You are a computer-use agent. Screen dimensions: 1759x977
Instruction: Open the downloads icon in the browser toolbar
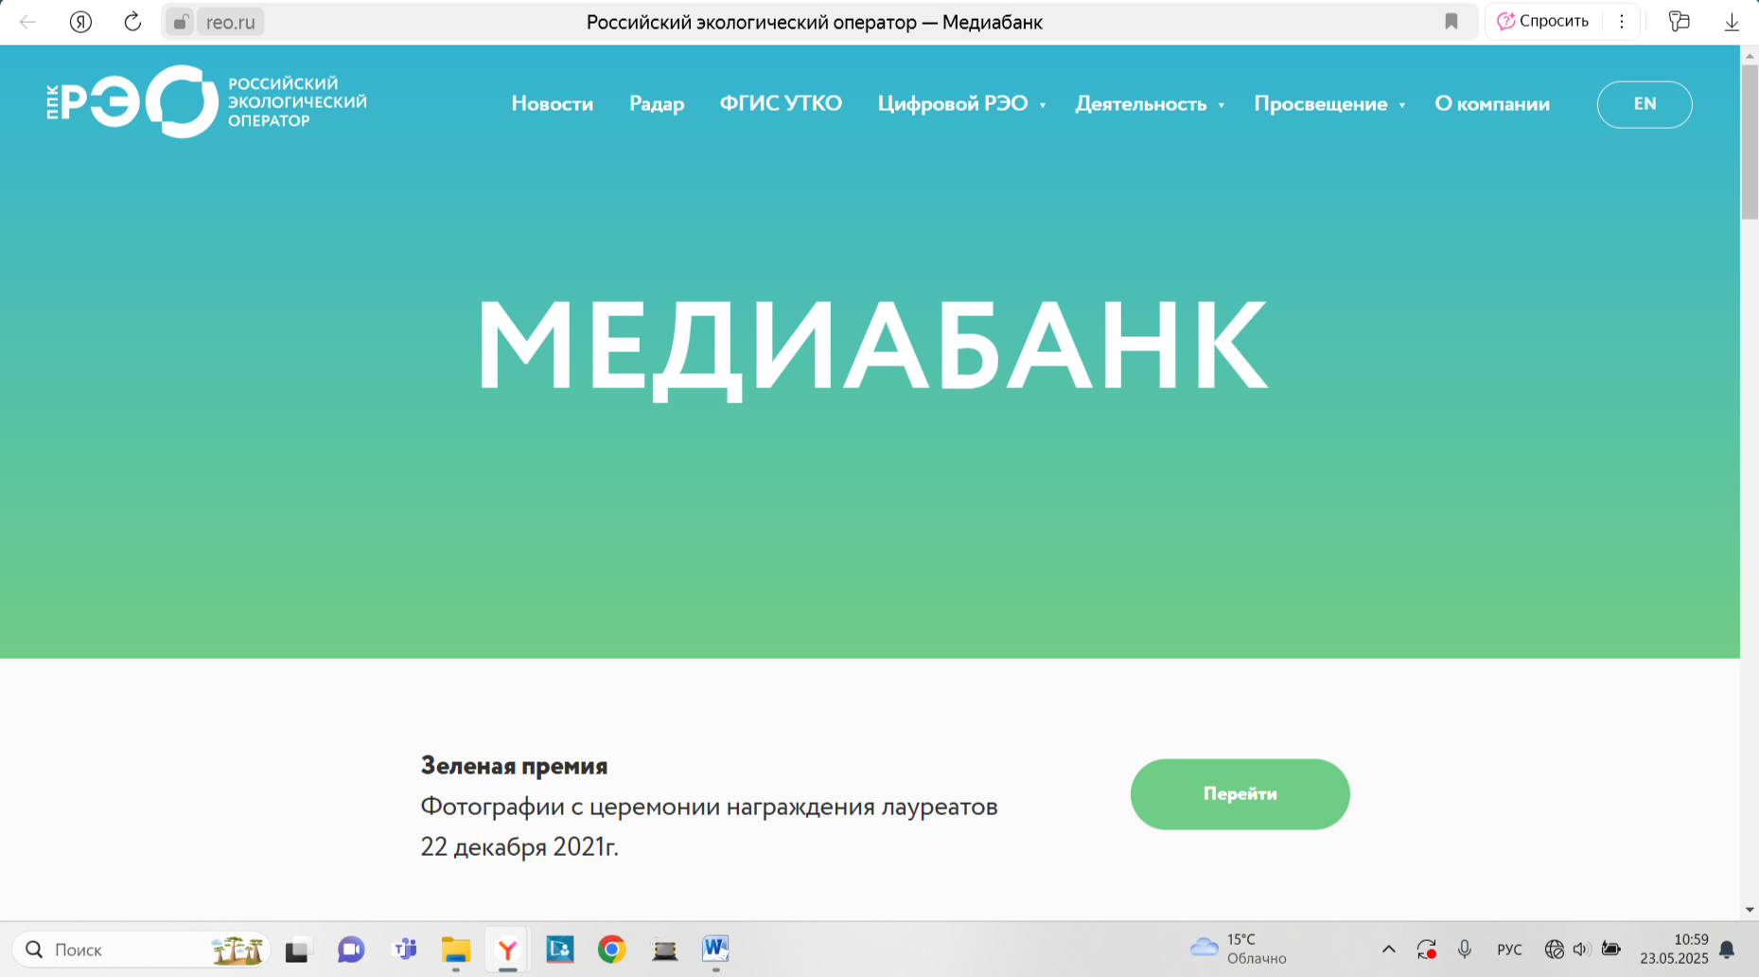(1732, 22)
